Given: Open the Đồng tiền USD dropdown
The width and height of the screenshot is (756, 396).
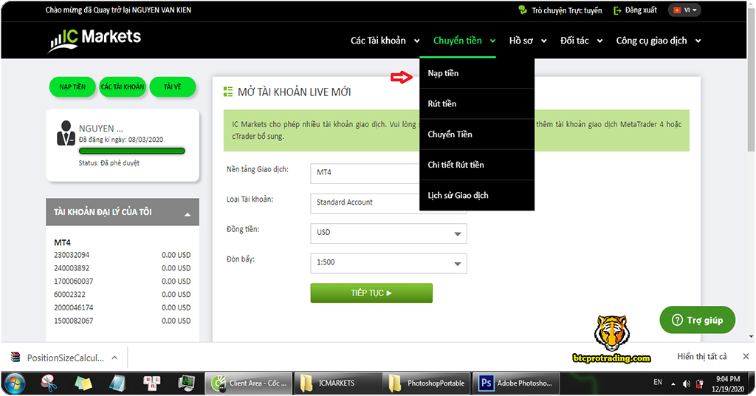Looking at the screenshot, I should [388, 233].
